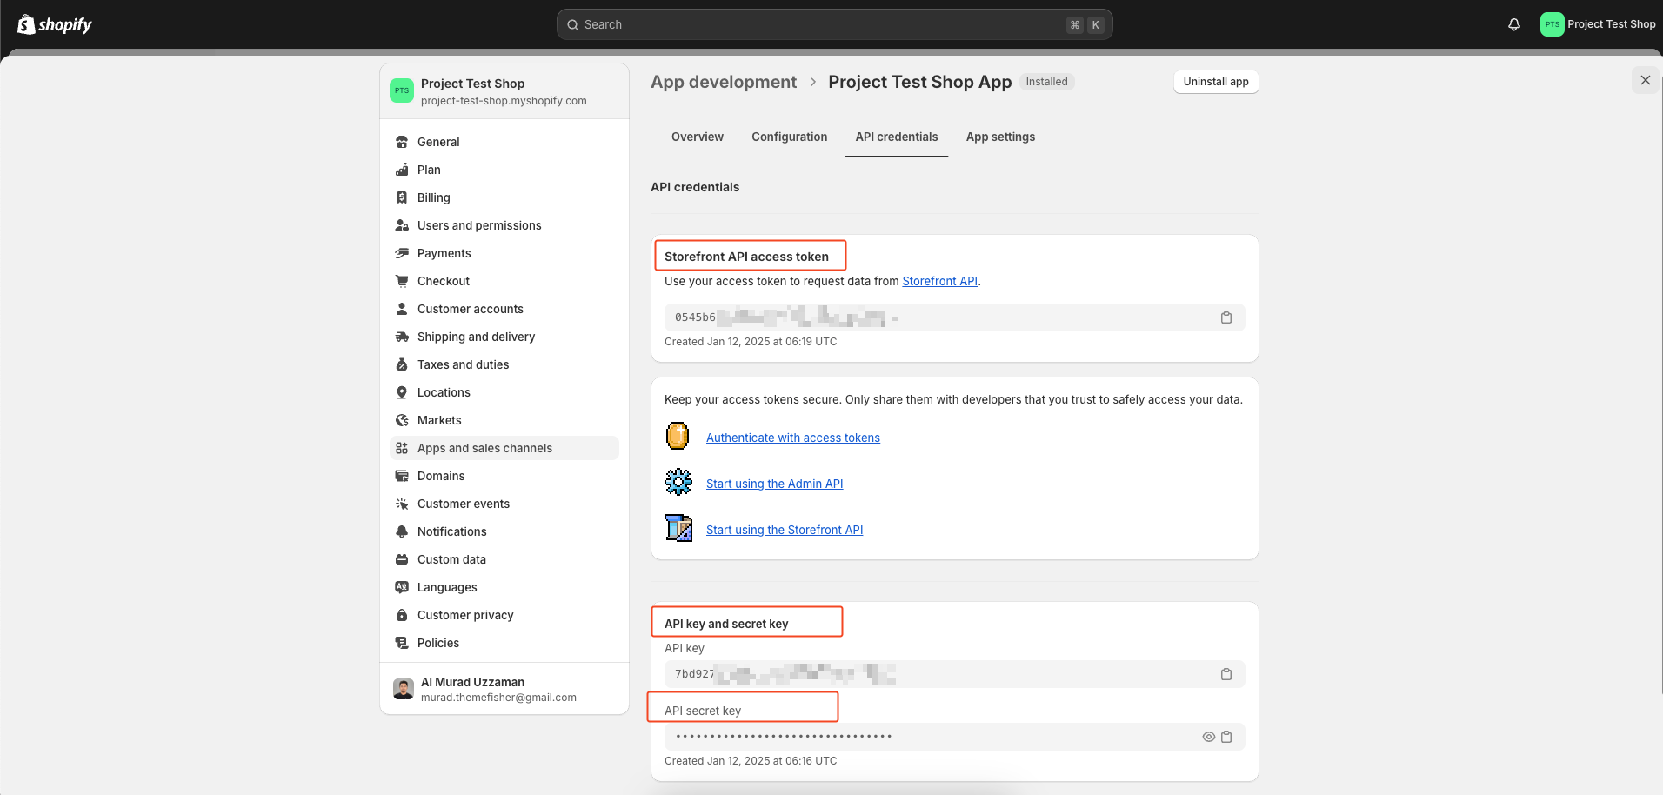This screenshot has height=795, width=1663.
Task: Click the Installed status badge
Action: coord(1046,82)
